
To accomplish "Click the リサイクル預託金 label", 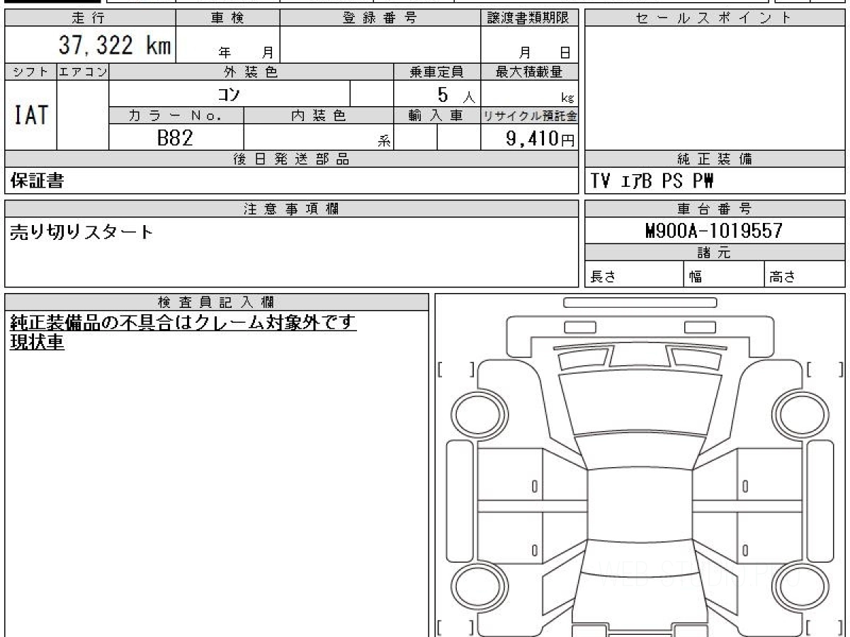I will [530, 116].
